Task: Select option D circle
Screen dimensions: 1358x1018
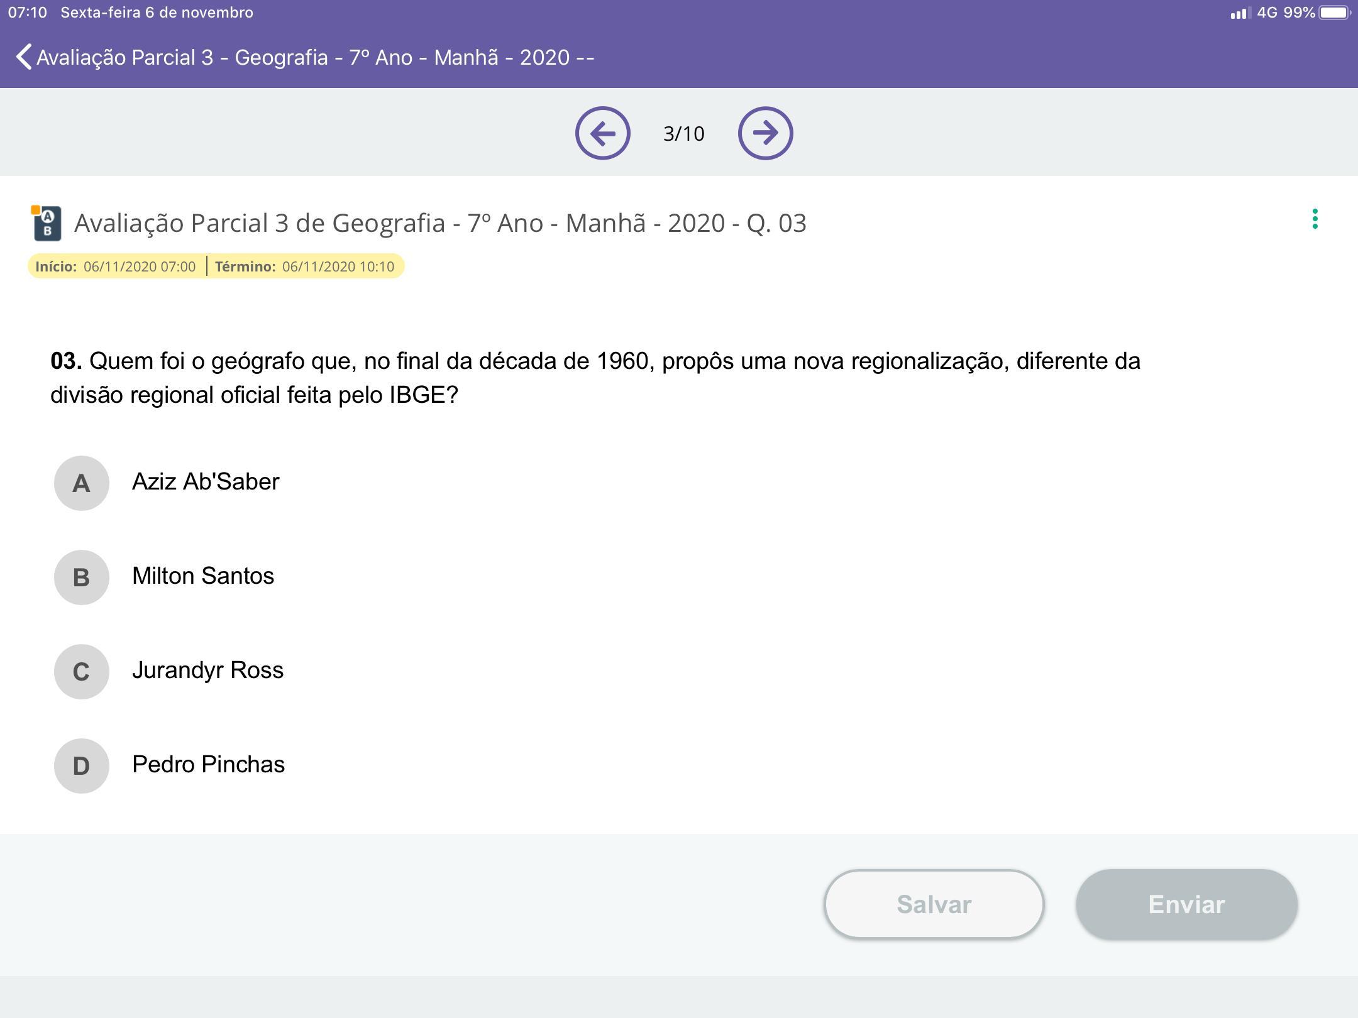Action: tap(82, 766)
